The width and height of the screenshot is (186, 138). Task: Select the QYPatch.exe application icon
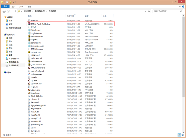click(x=29, y=84)
